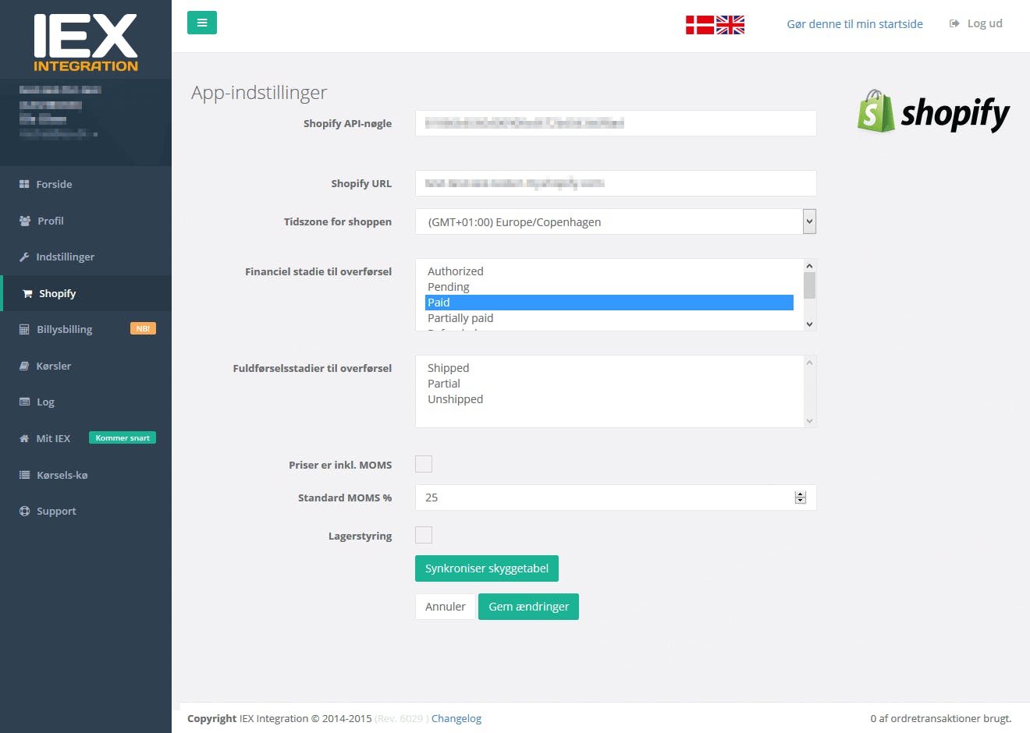
Task: Open Mit IEX menu item
Action: (x=86, y=438)
